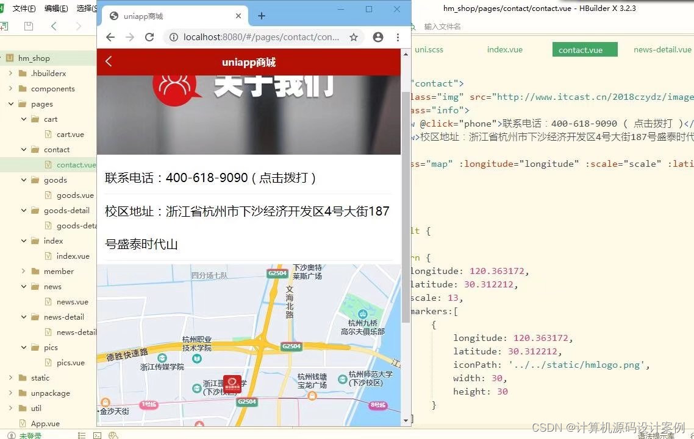Click the scroll down arrow in browser

coord(406,421)
